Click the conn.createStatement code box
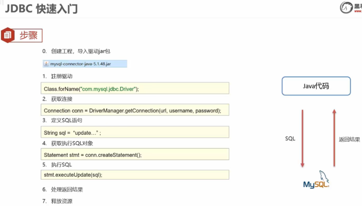 tap(136, 154)
